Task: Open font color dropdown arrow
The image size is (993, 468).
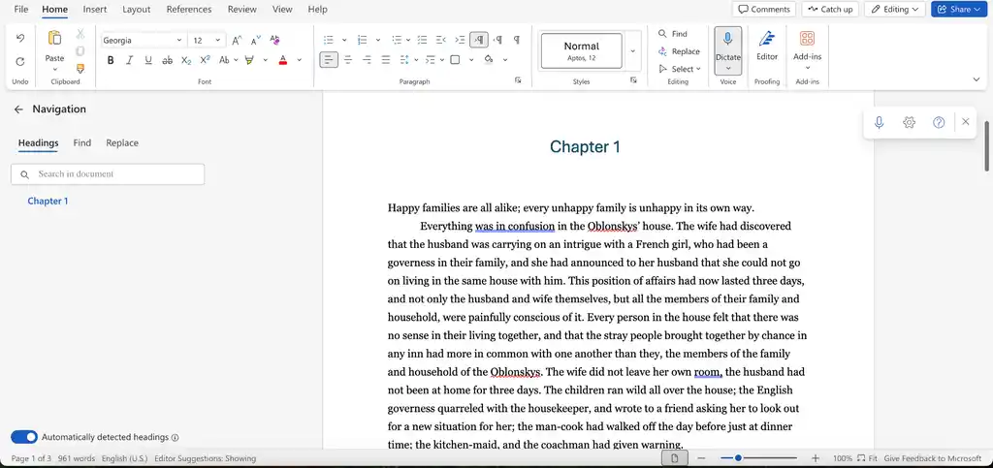Action: (x=299, y=60)
